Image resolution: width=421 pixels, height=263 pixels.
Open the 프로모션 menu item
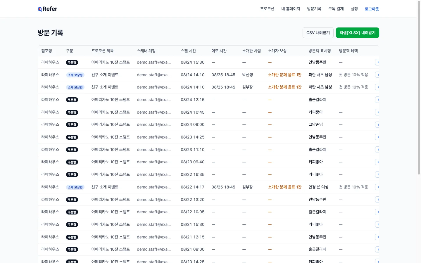point(267,9)
